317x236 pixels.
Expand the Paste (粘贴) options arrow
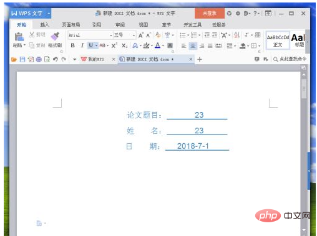click(x=24, y=45)
